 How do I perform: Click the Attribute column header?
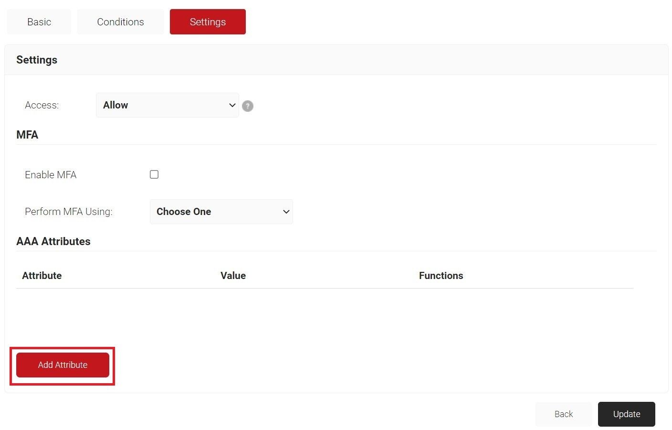(42, 276)
